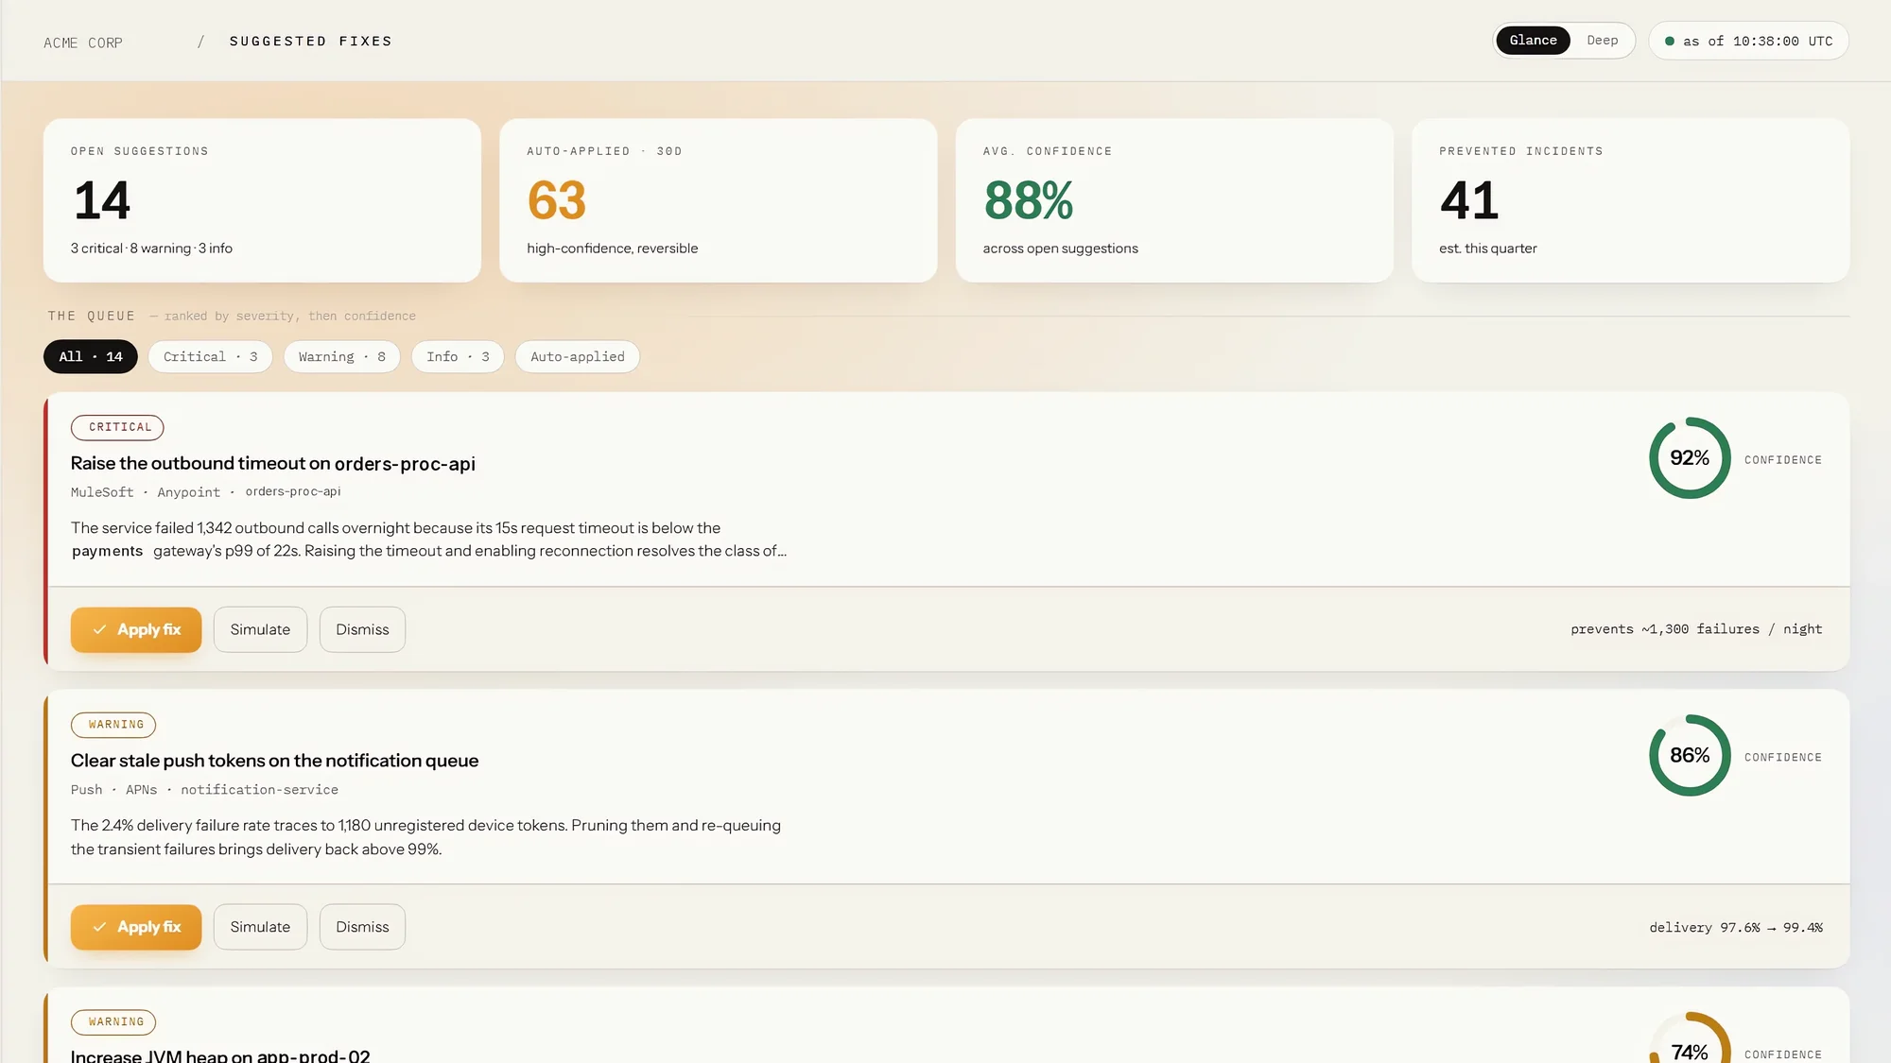Dismiss the orders-proc-api timeout suggestion
1891x1063 pixels.
[362, 629]
